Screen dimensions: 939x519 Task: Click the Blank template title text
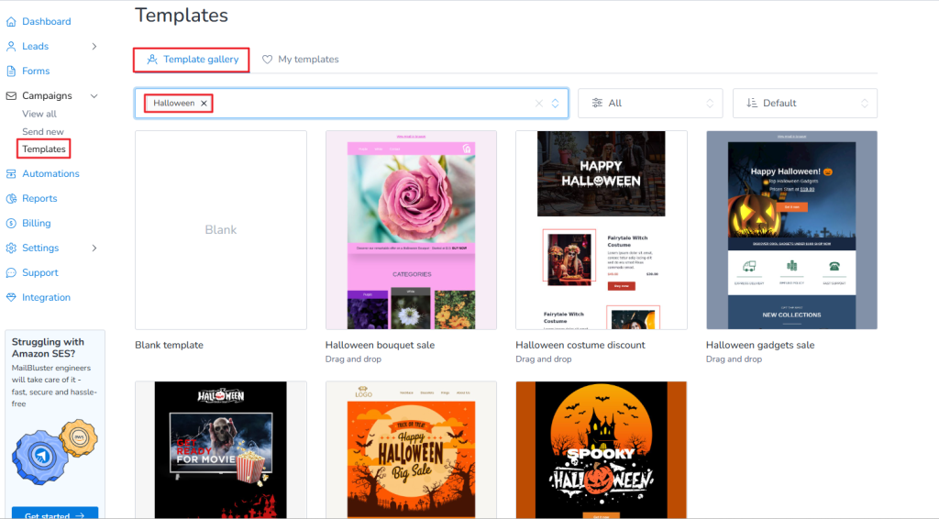tap(169, 345)
